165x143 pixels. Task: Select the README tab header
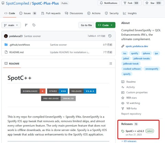click(x=12, y=63)
